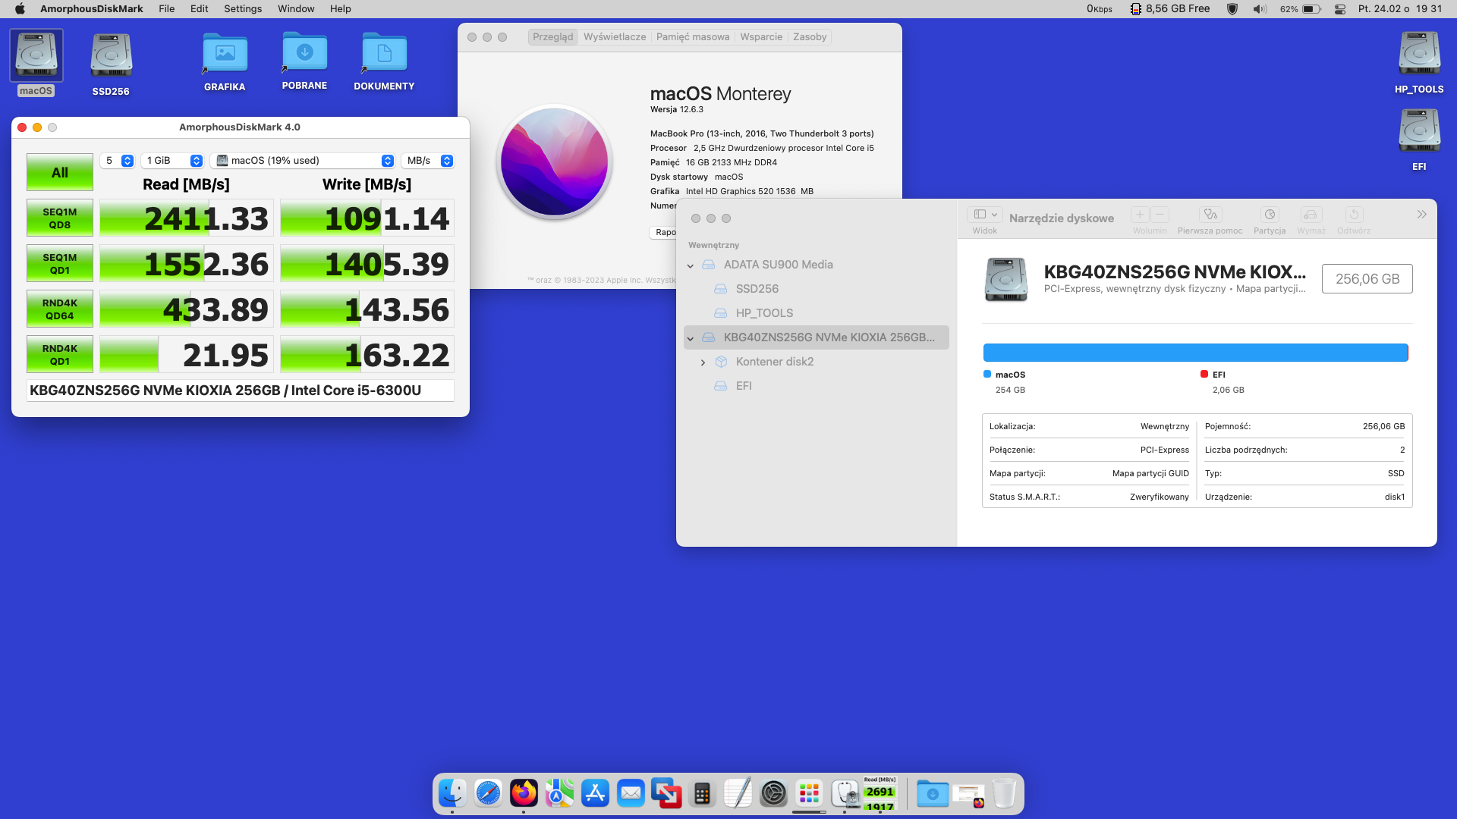Open the Edit menu
This screenshot has height=819, width=1457.
click(200, 9)
